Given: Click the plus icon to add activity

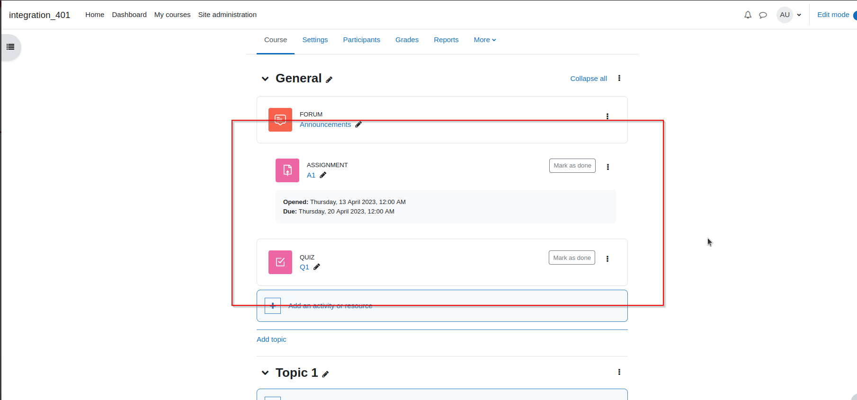Looking at the screenshot, I should [273, 306].
